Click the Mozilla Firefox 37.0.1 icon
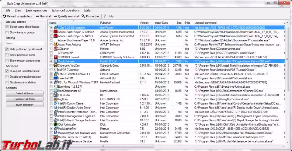Screen dimensions: 292x151 coord(55,137)
